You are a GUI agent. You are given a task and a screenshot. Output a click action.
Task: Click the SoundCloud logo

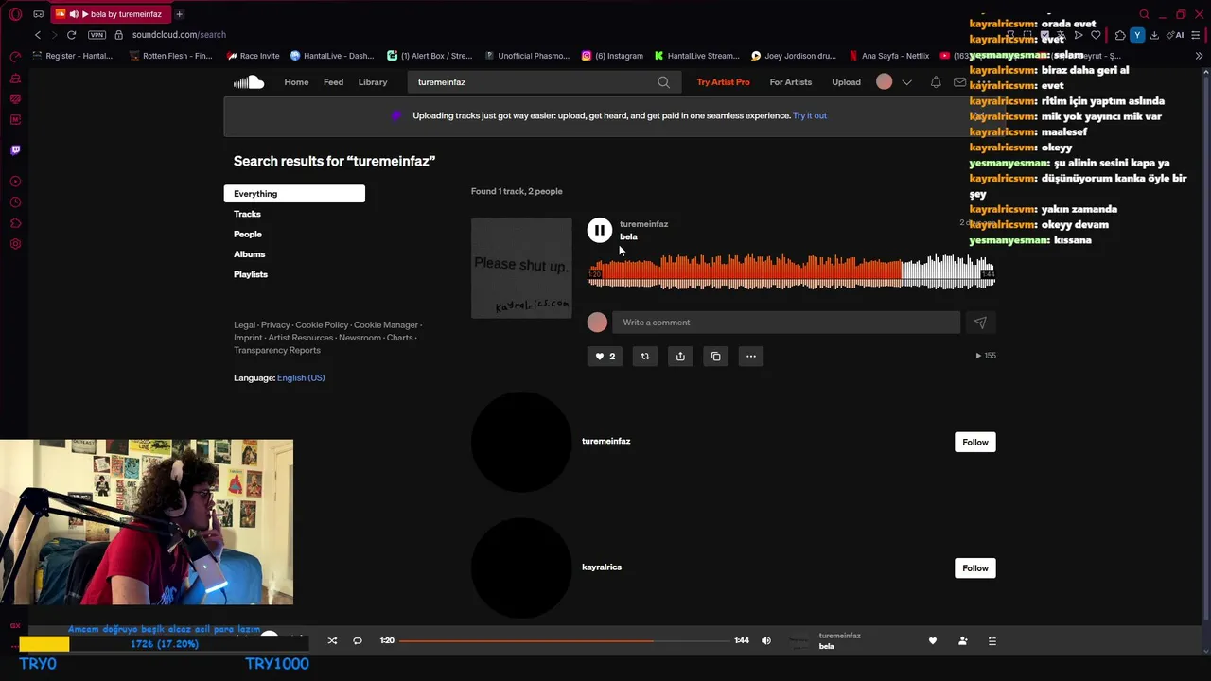tap(249, 82)
